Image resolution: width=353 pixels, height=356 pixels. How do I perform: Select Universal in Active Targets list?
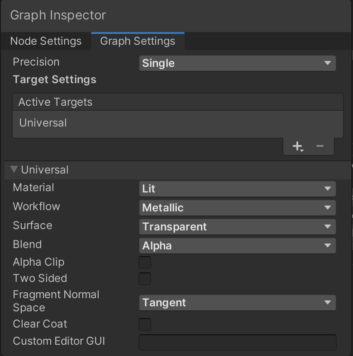43,123
